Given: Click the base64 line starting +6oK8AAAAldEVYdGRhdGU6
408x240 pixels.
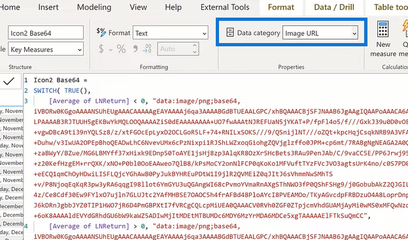Looking at the screenshot, I should (202, 216).
